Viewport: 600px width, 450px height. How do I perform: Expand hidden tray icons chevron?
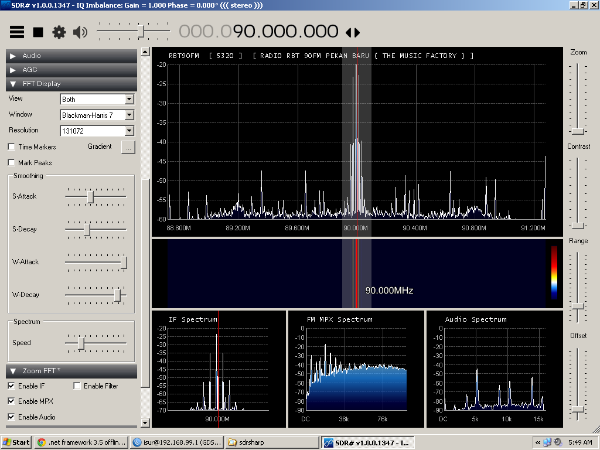[x=538, y=443]
